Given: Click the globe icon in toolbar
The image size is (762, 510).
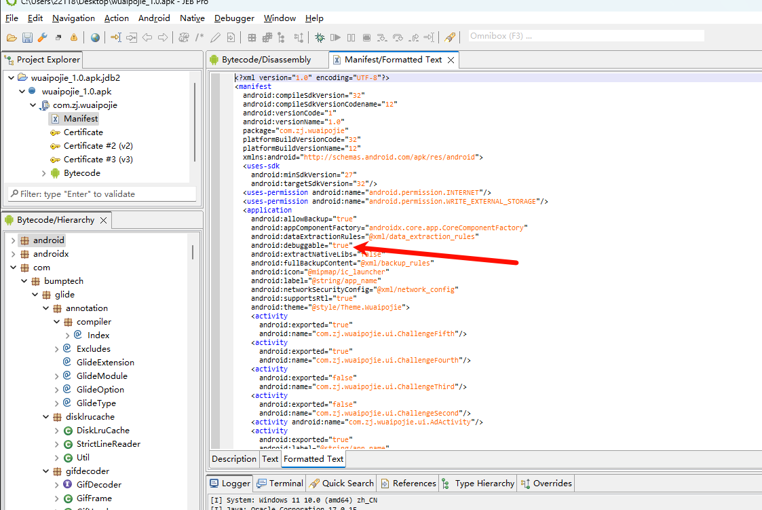Looking at the screenshot, I should pos(95,37).
